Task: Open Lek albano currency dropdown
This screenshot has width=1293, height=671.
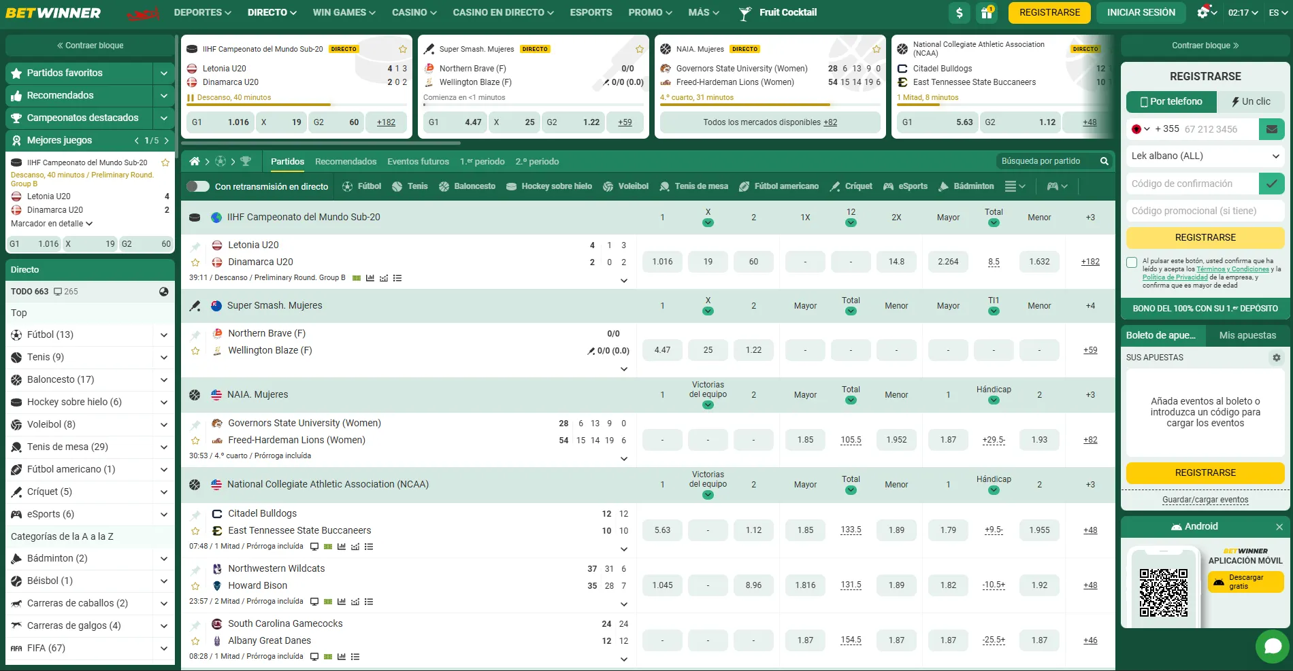Action: (x=1205, y=156)
